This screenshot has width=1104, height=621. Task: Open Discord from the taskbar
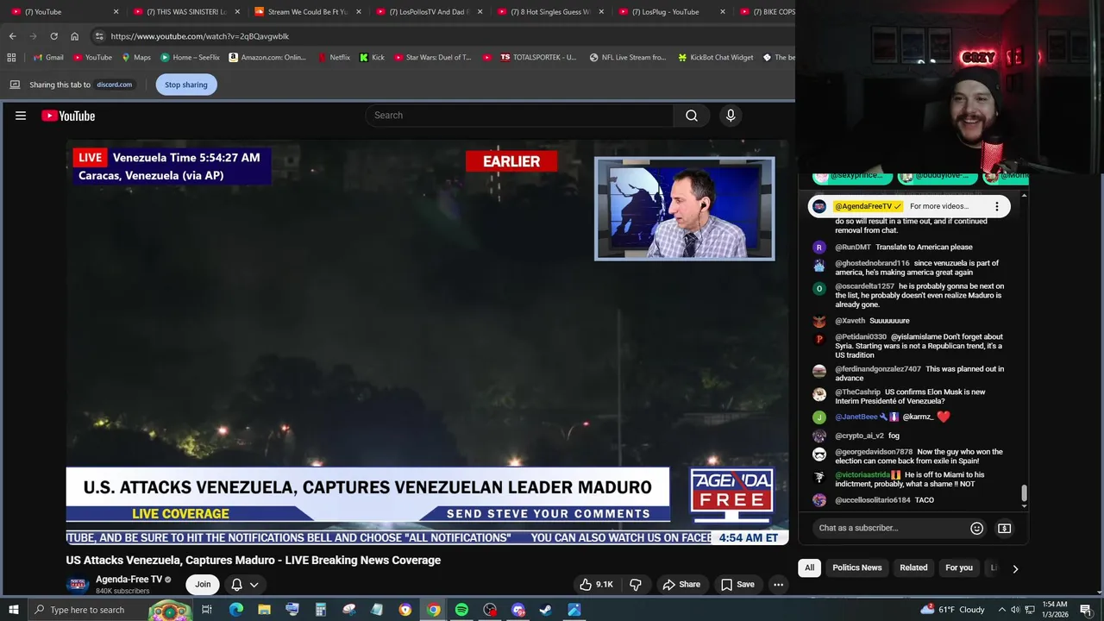point(517,610)
